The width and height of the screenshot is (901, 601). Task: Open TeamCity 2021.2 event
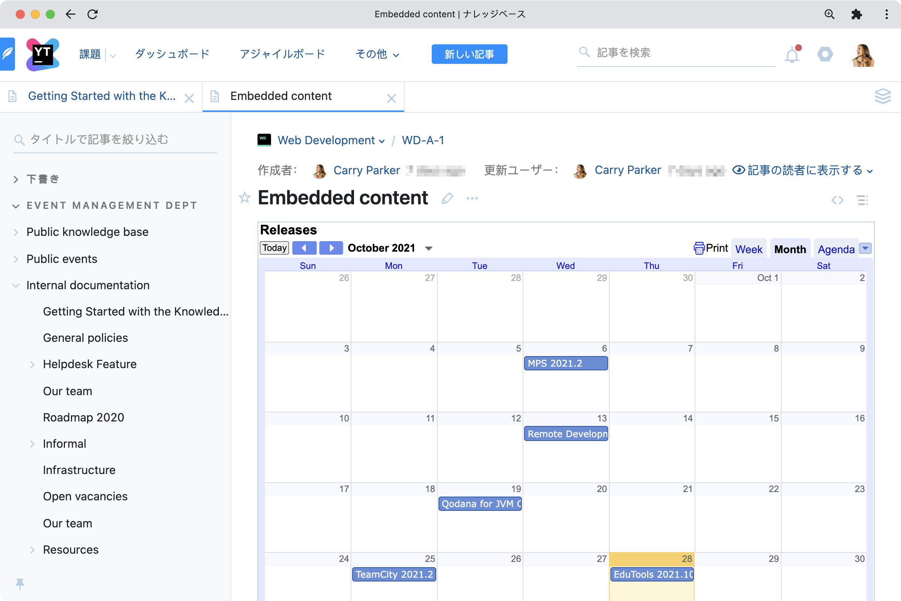coord(394,574)
